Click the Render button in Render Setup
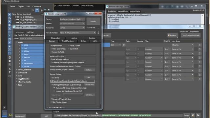Image resolution: width=210 pixels, height=118 pixels. 93,21
